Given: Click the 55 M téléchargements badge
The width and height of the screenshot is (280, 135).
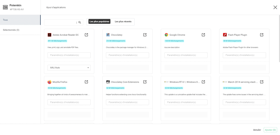Looking at the screenshot, I should (57, 88).
